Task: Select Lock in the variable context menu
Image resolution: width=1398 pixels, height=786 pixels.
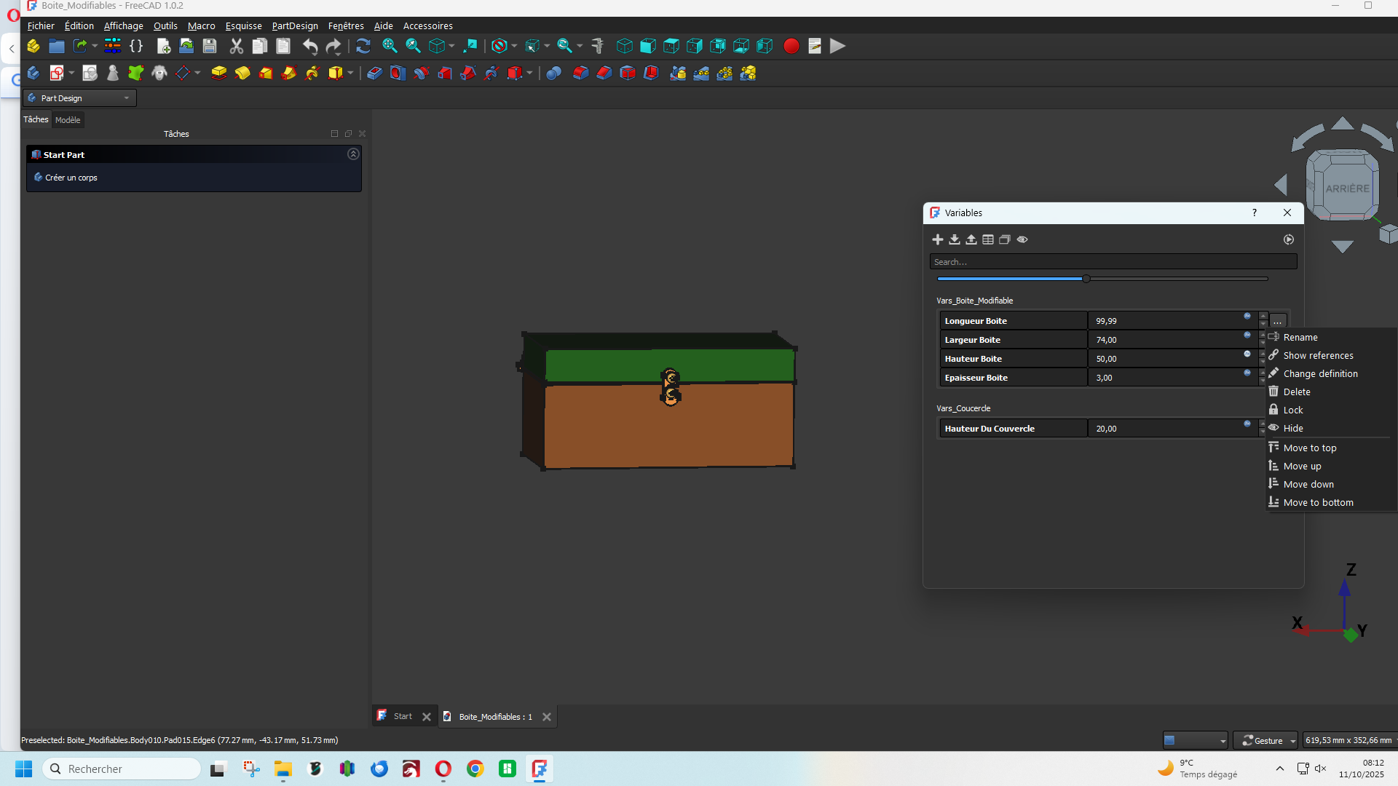Action: click(1293, 410)
